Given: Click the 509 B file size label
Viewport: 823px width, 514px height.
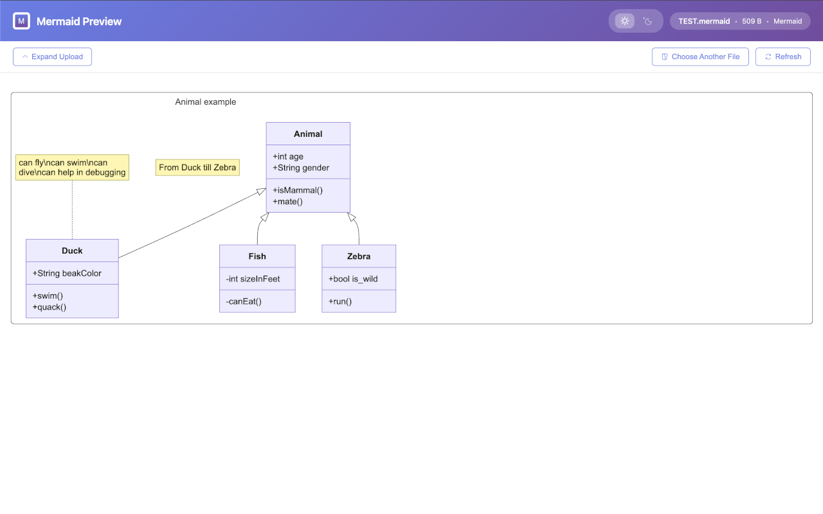Looking at the screenshot, I should coord(752,21).
